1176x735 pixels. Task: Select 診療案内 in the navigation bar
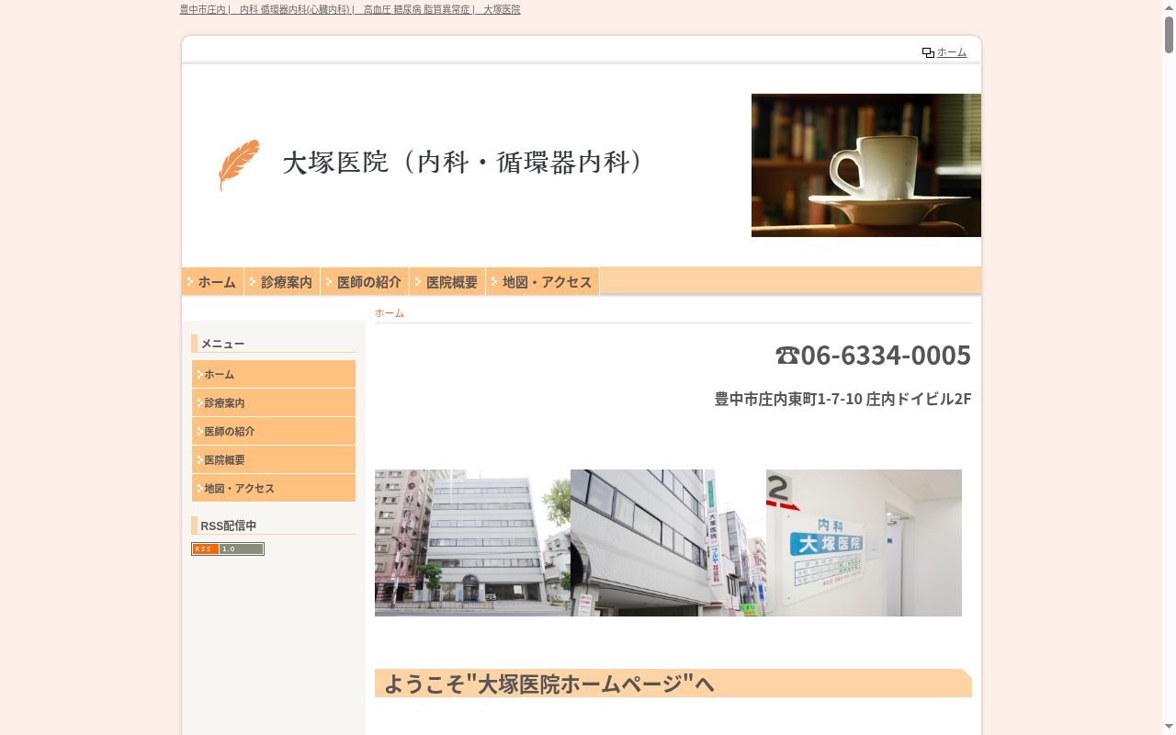click(x=282, y=281)
